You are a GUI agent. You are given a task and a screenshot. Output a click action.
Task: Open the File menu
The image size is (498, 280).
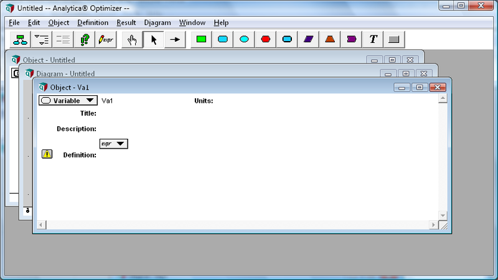[14, 23]
